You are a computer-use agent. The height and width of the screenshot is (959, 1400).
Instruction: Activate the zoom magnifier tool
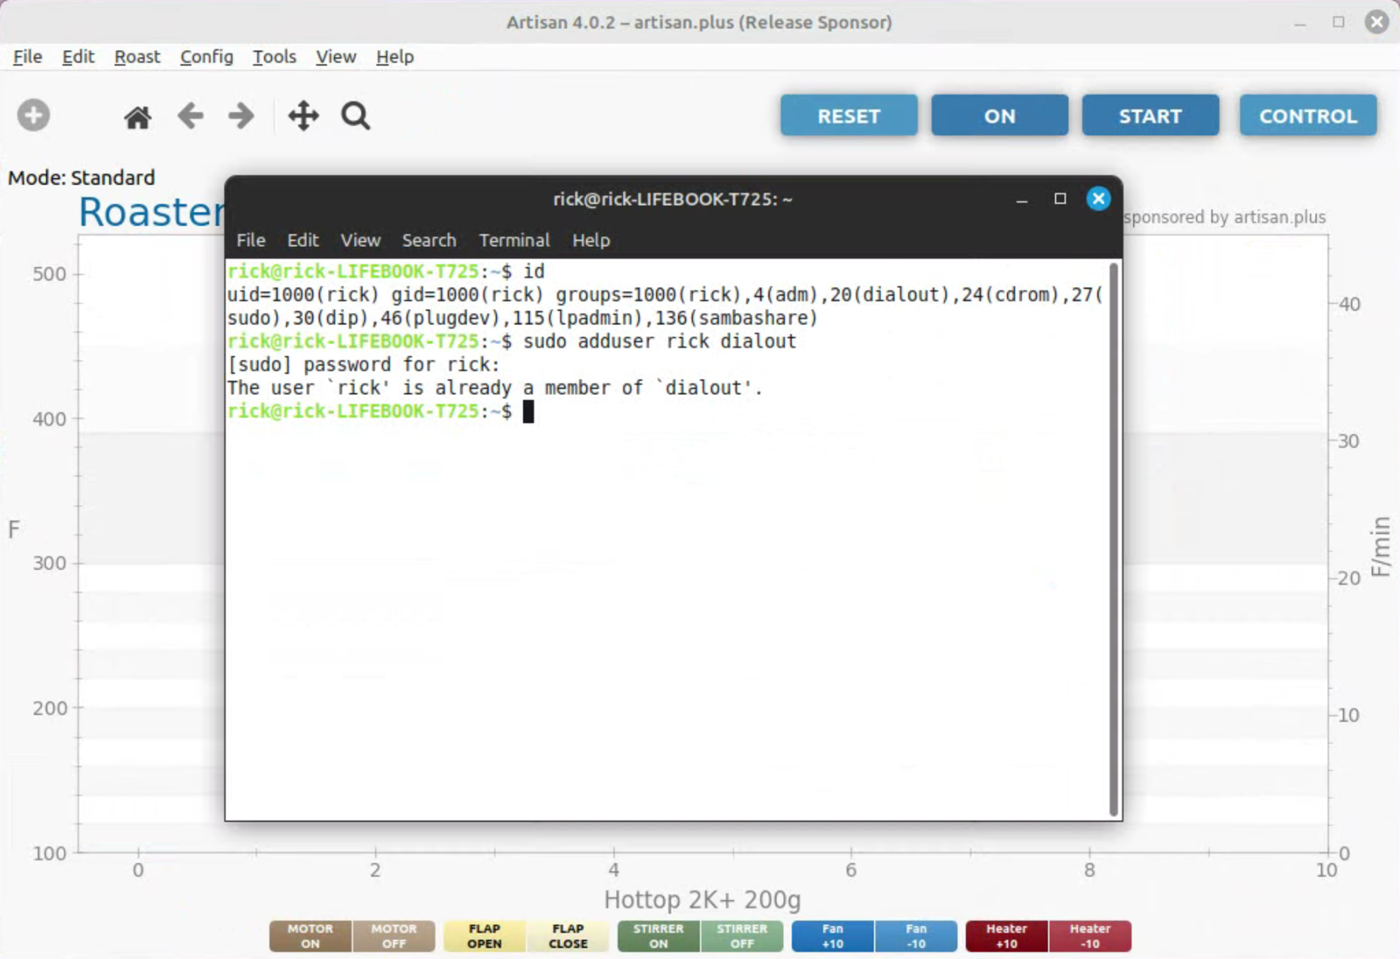[355, 115]
